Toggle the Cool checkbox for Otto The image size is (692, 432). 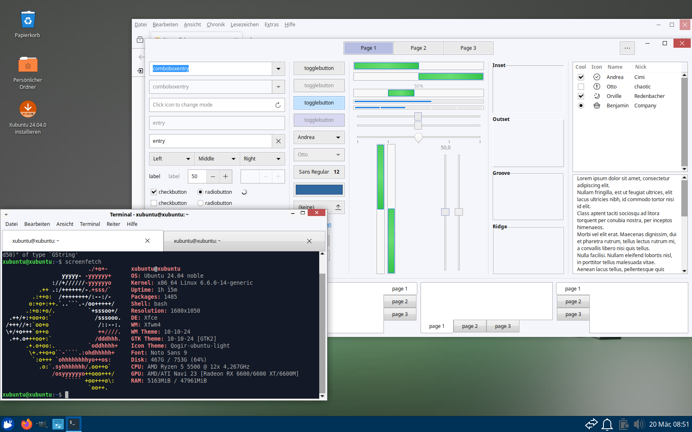581,86
